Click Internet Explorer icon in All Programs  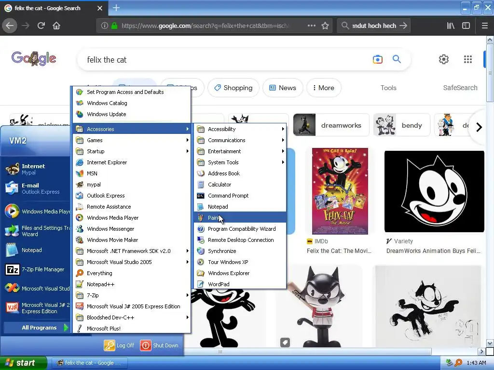(x=80, y=162)
